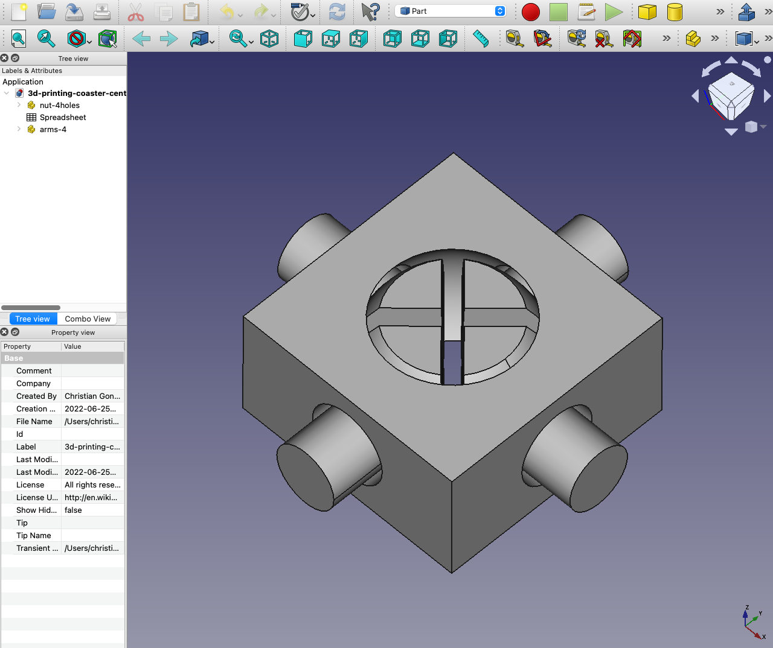Click the License U... value 'http://en.wiki...'
The width and height of the screenshot is (773, 648).
tap(91, 497)
